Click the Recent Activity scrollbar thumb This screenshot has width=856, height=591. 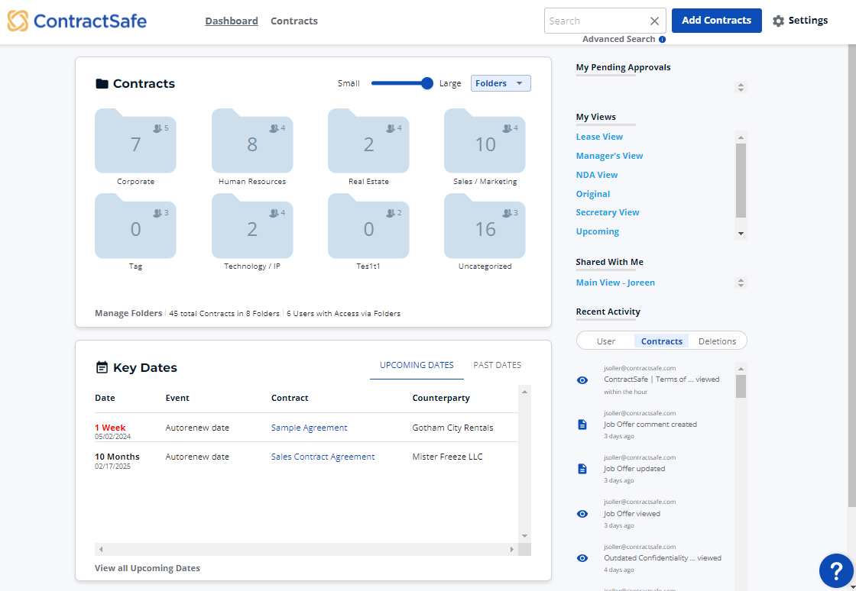[x=741, y=386]
